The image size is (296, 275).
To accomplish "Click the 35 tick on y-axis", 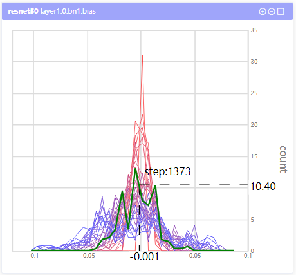I will (x=254, y=30).
